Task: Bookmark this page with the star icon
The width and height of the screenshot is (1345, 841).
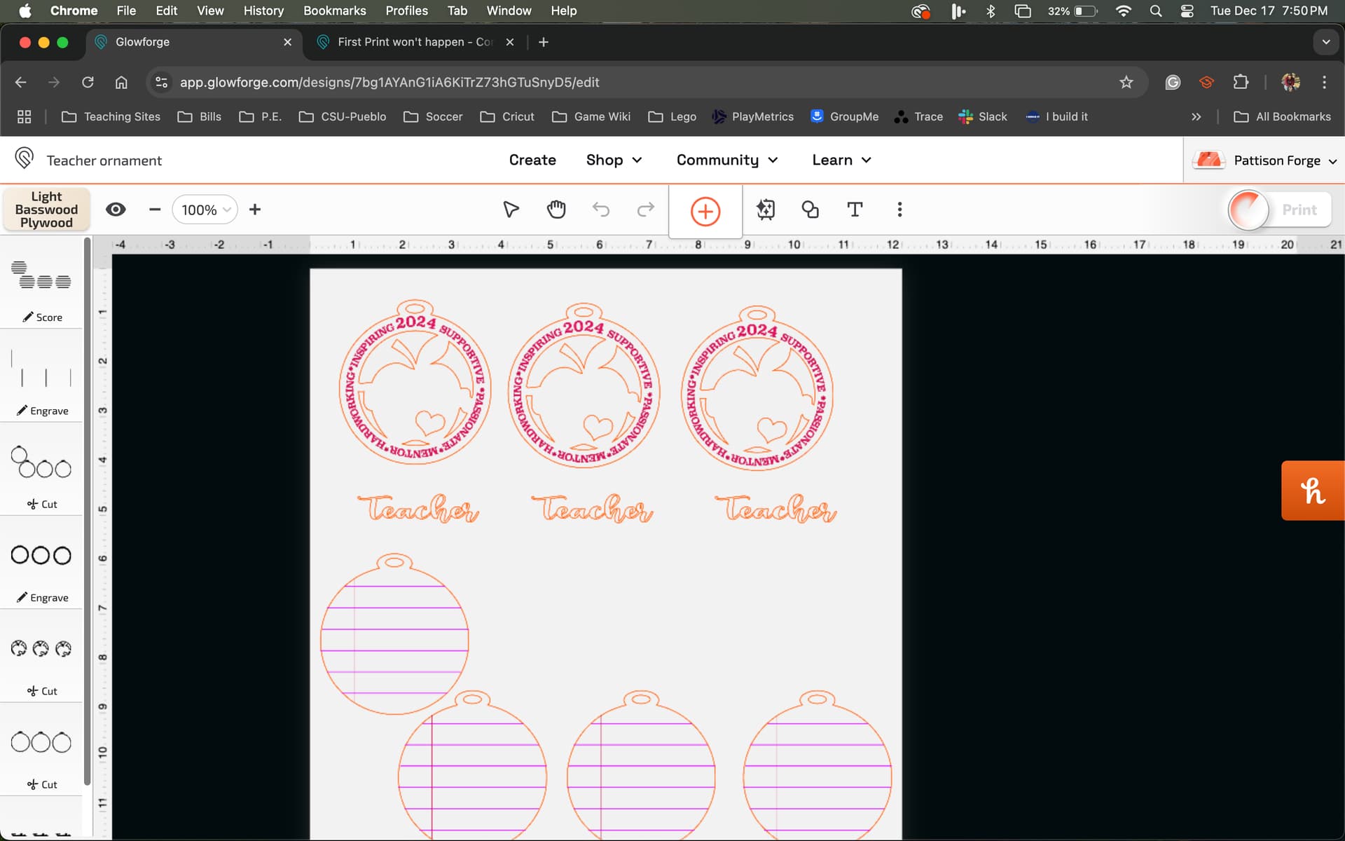Action: pyautogui.click(x=1126, y=82)
